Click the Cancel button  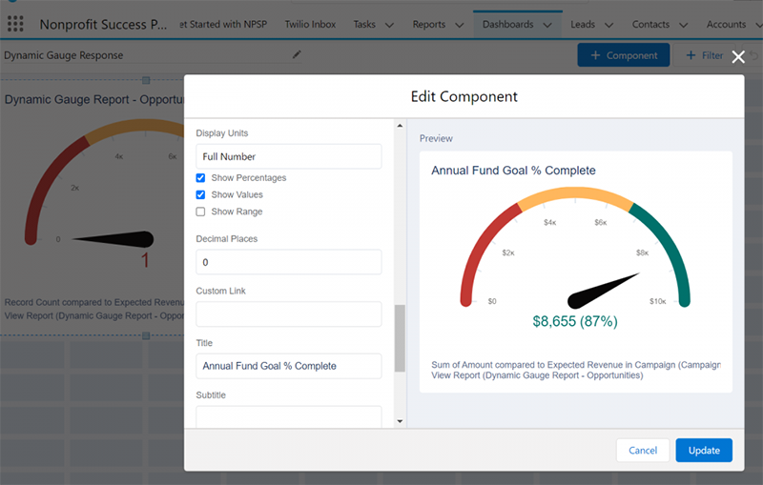point(643,451)
